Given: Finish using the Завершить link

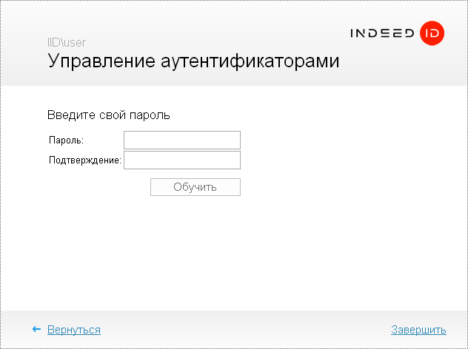Looking at the screenshot, I should [418, 330].
